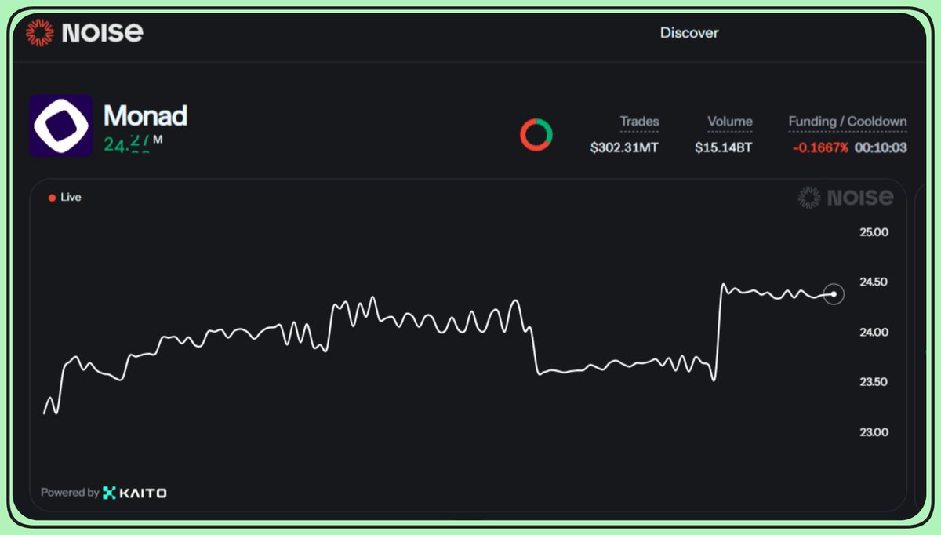Click the Noise logo in the header

(84, 32)
